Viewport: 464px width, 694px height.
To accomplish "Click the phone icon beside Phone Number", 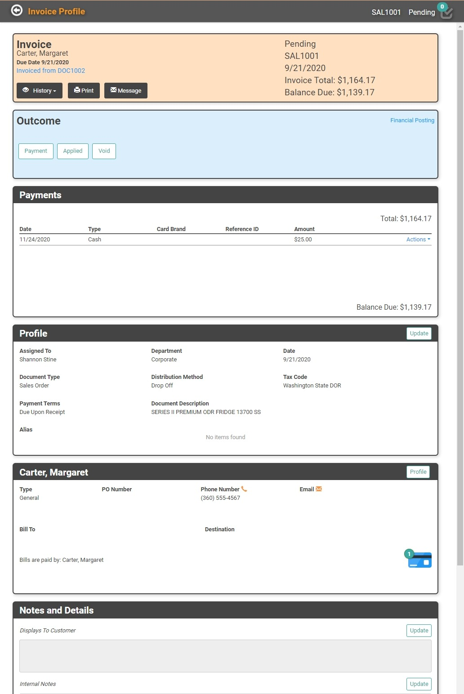I will click(x=244, y=489).
